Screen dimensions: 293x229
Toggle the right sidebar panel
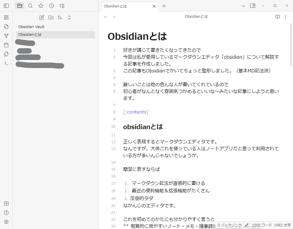(252, 6)
